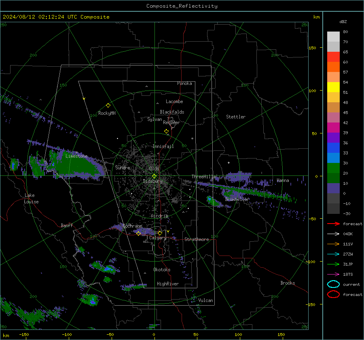Viewport: 364px width, 340px height.
Task: Click the cyan 27ZW arrow icon
Action: [333, 254]
